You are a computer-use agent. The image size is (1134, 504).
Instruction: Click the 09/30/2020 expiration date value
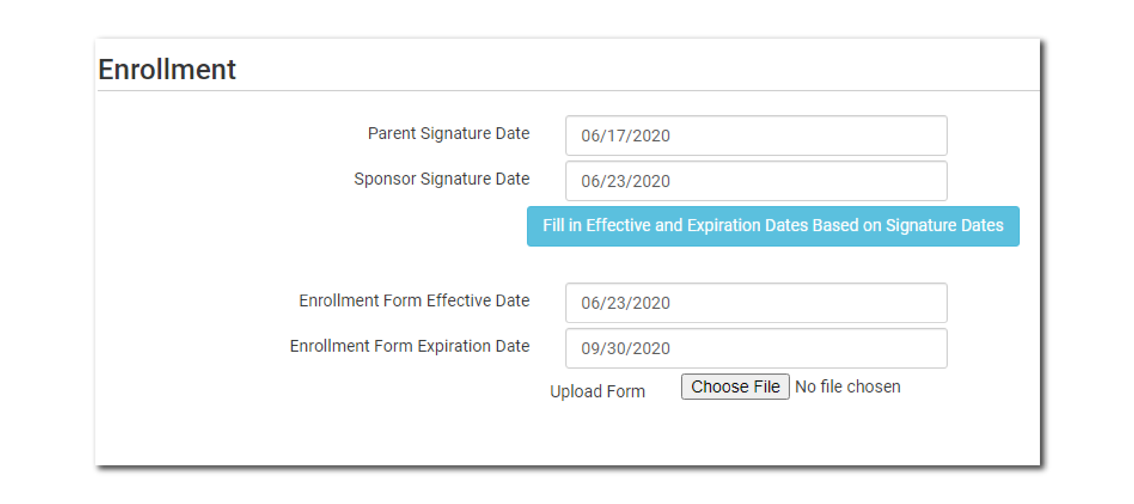click(x=625, y=348)
